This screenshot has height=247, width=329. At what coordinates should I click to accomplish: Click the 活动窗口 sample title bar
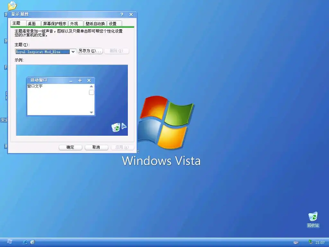pos(61,80)
